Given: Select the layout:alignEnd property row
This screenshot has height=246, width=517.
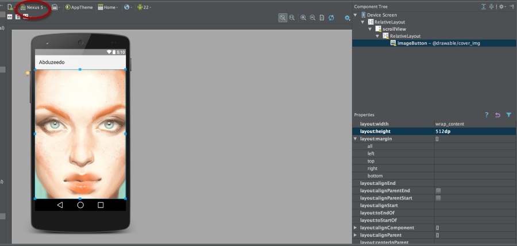Looking at the screenshot, I should click(434, 183).
